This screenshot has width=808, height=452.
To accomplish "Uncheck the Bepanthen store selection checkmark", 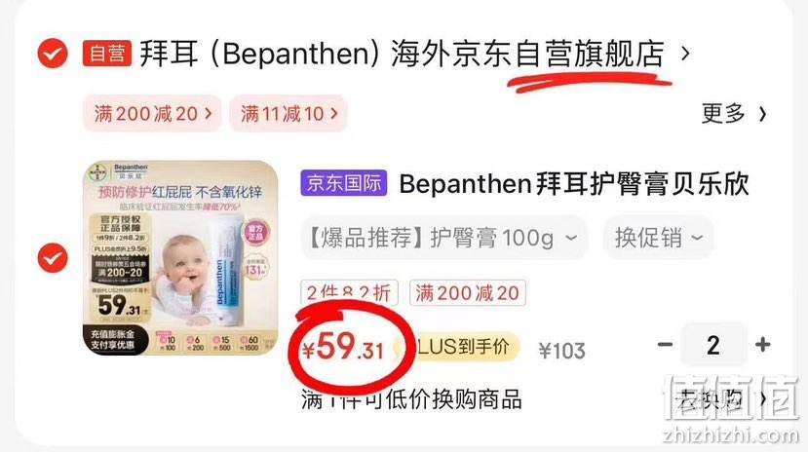I will pyautogui.click(x=53, y=53).
